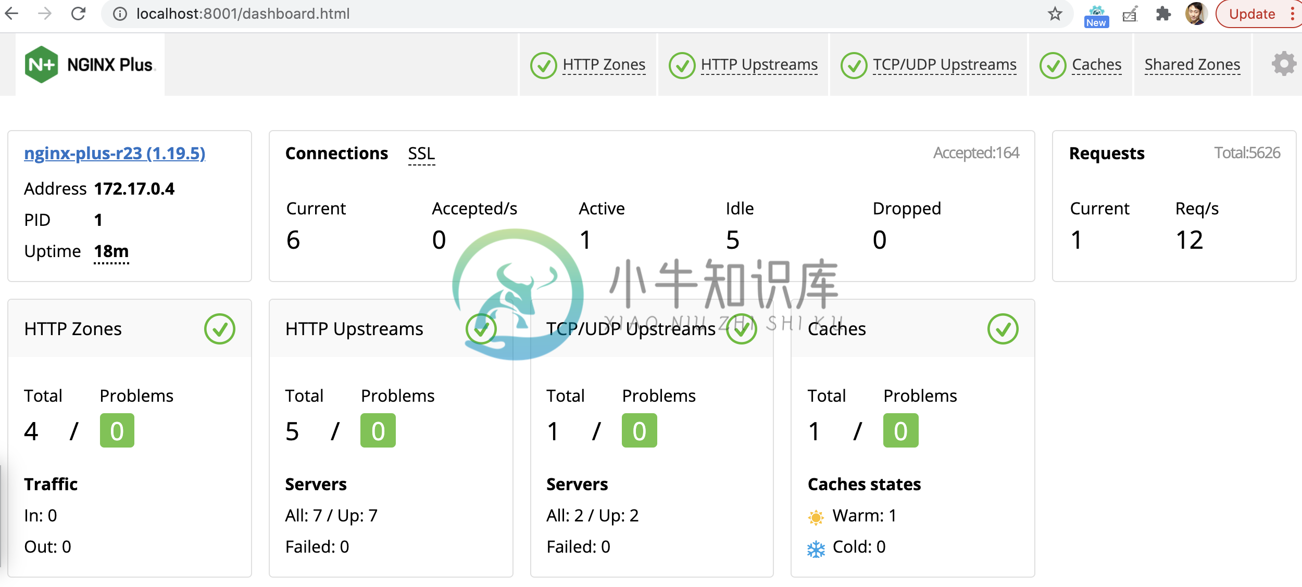Click the TCP/UDP Upstreams problems badge 0

point(640,431)
